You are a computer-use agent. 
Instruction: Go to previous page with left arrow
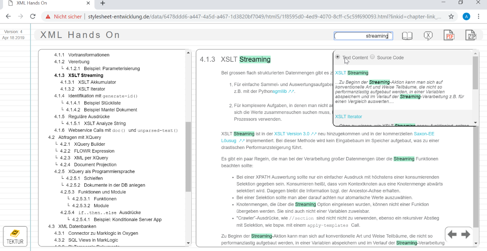click(x=452, y=234)
